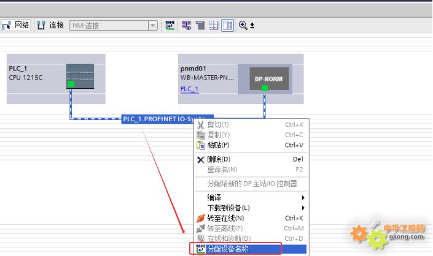Click the DP-NORM module icon on pnmd01
This screenshot has height=256, width=433.
pyautogui.click(x=263, y=79)
